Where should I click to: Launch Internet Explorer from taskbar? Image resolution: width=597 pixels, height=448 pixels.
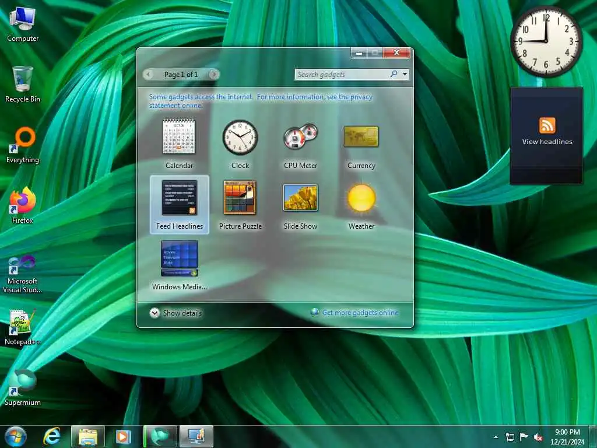click(x=52, y=436)
